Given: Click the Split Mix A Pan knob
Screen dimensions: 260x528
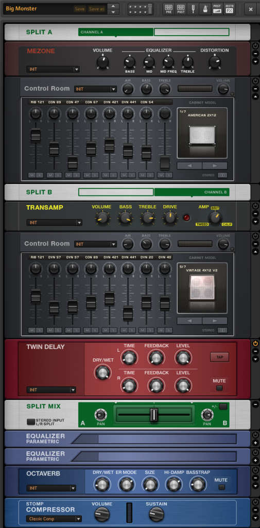Looking at the screenshot, I should tap(100, 415).
